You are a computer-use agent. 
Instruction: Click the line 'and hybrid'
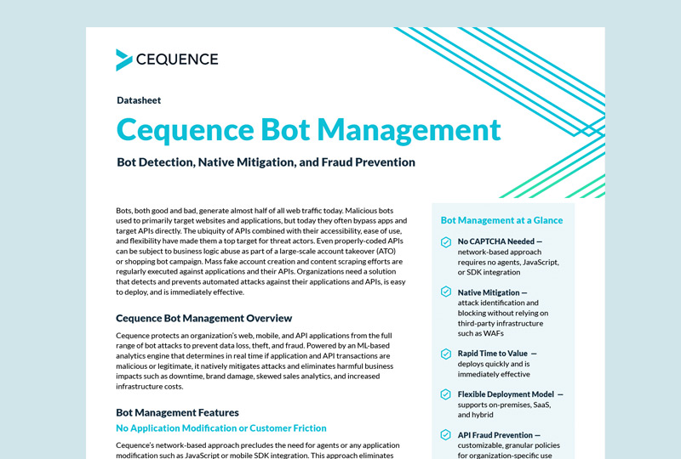tap(476, 415)
